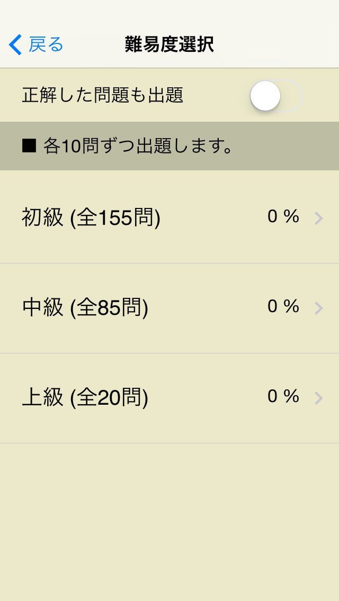Tap the white knob of the switch

pyautogui.click(x=265, y=96)
